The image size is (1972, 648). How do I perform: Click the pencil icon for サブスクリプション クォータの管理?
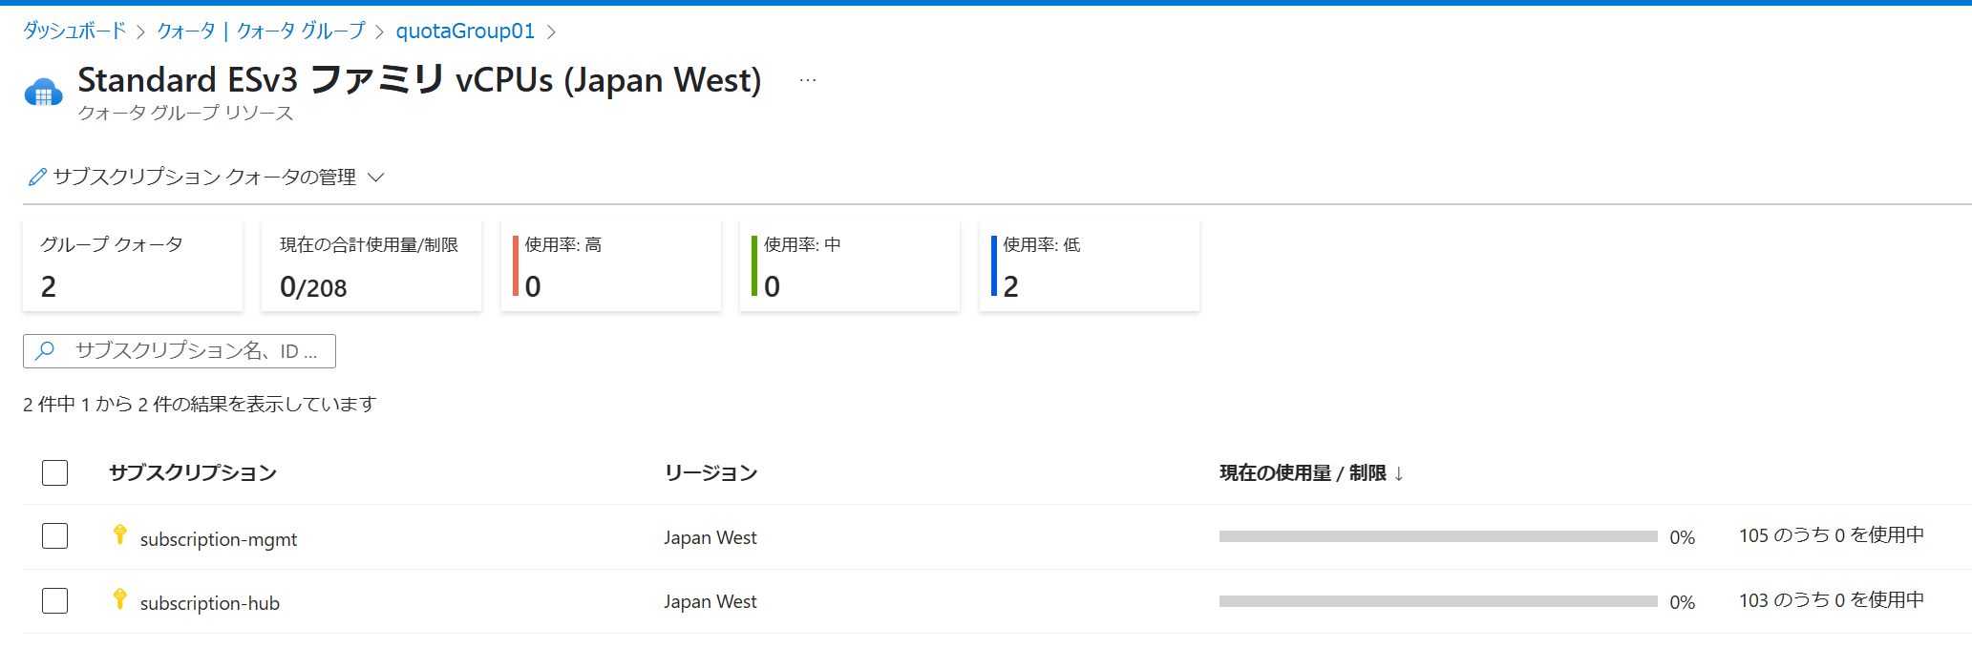tap(37, 178)
